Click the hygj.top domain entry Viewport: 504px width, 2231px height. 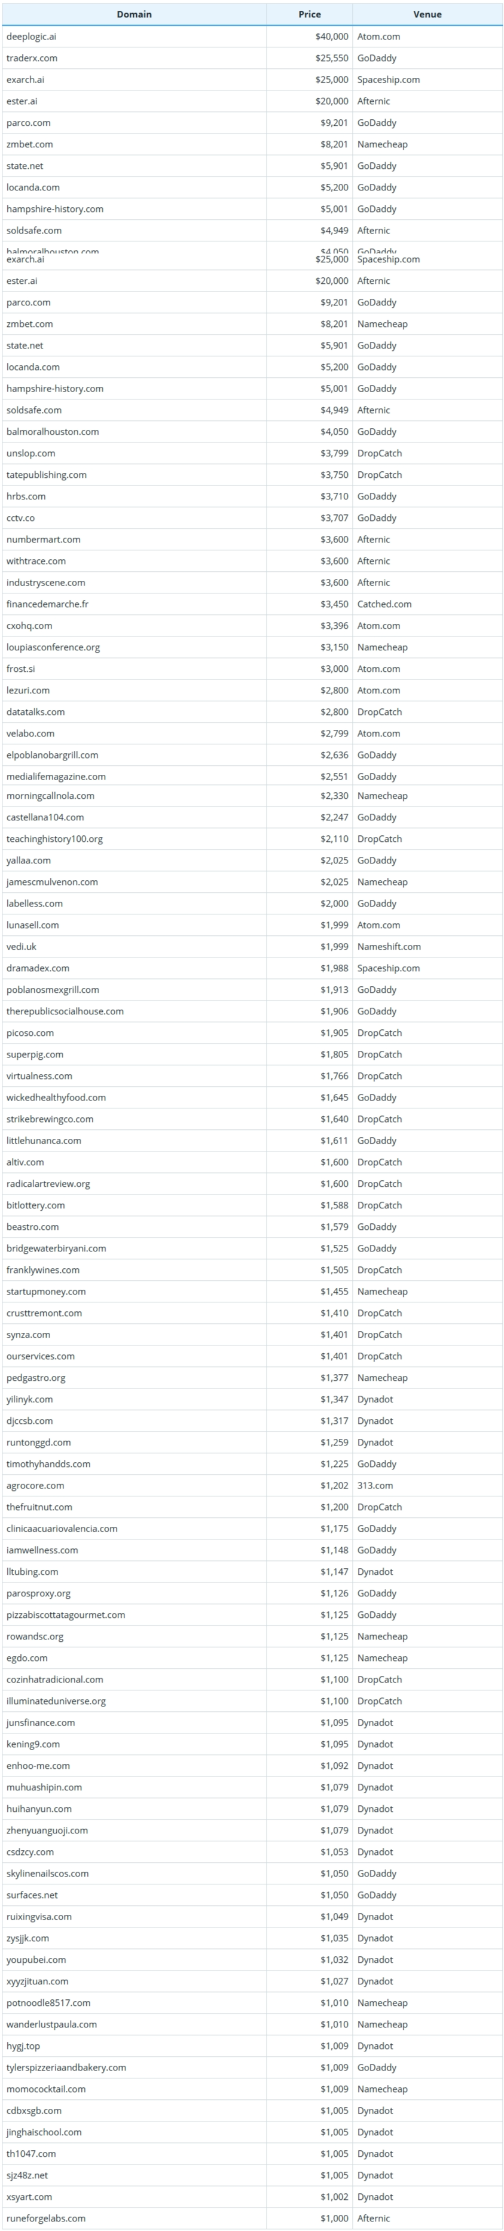[x=23, y=2045]
